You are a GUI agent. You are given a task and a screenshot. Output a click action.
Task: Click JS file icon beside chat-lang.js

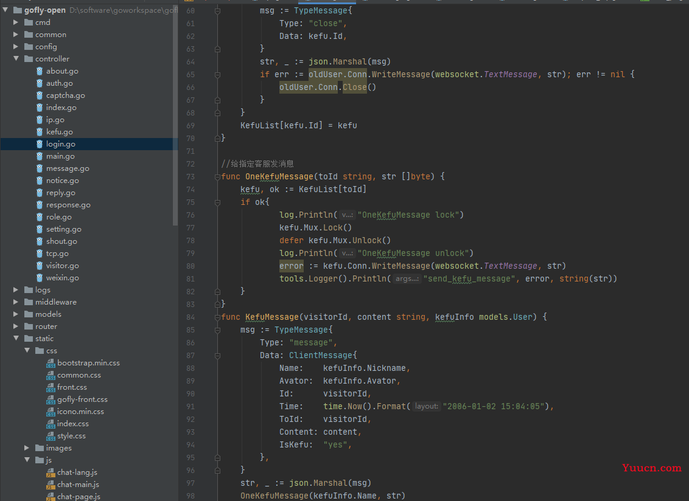[51, 472]
